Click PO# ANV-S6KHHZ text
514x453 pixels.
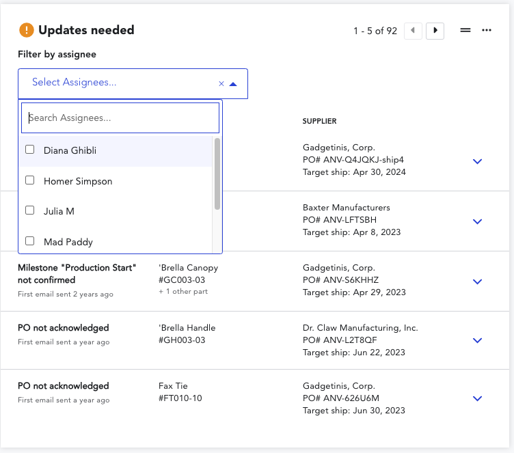tap(340, 280)
